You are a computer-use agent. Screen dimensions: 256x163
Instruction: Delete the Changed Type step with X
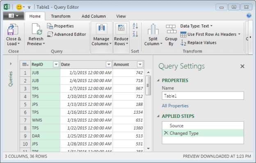click(166, 133)
